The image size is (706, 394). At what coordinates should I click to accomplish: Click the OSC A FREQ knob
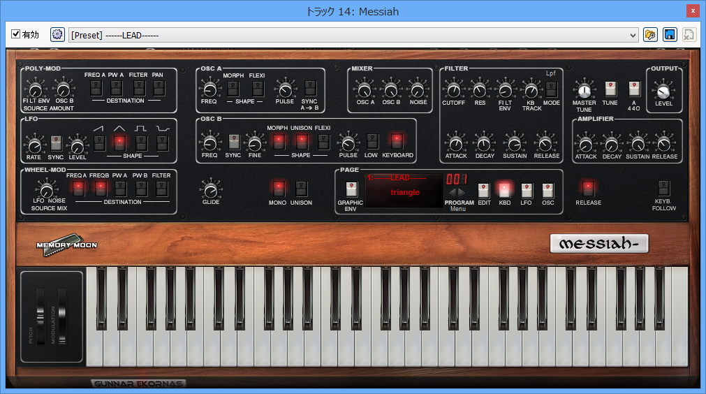tap(209, 89)
